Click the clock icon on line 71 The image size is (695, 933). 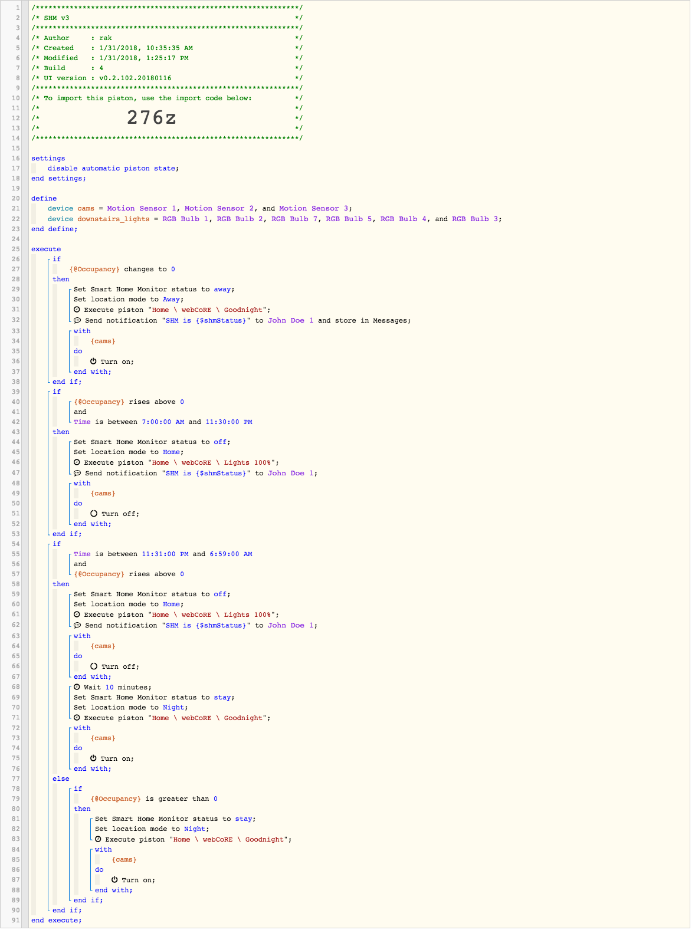tap(77, 718)
